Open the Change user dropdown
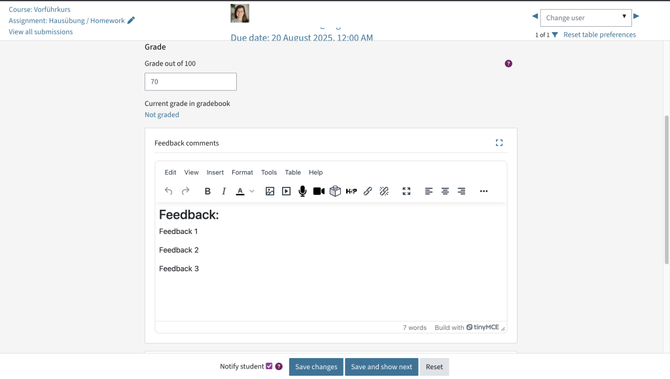This screenshot has width=670, height=379. pos(586,18)
